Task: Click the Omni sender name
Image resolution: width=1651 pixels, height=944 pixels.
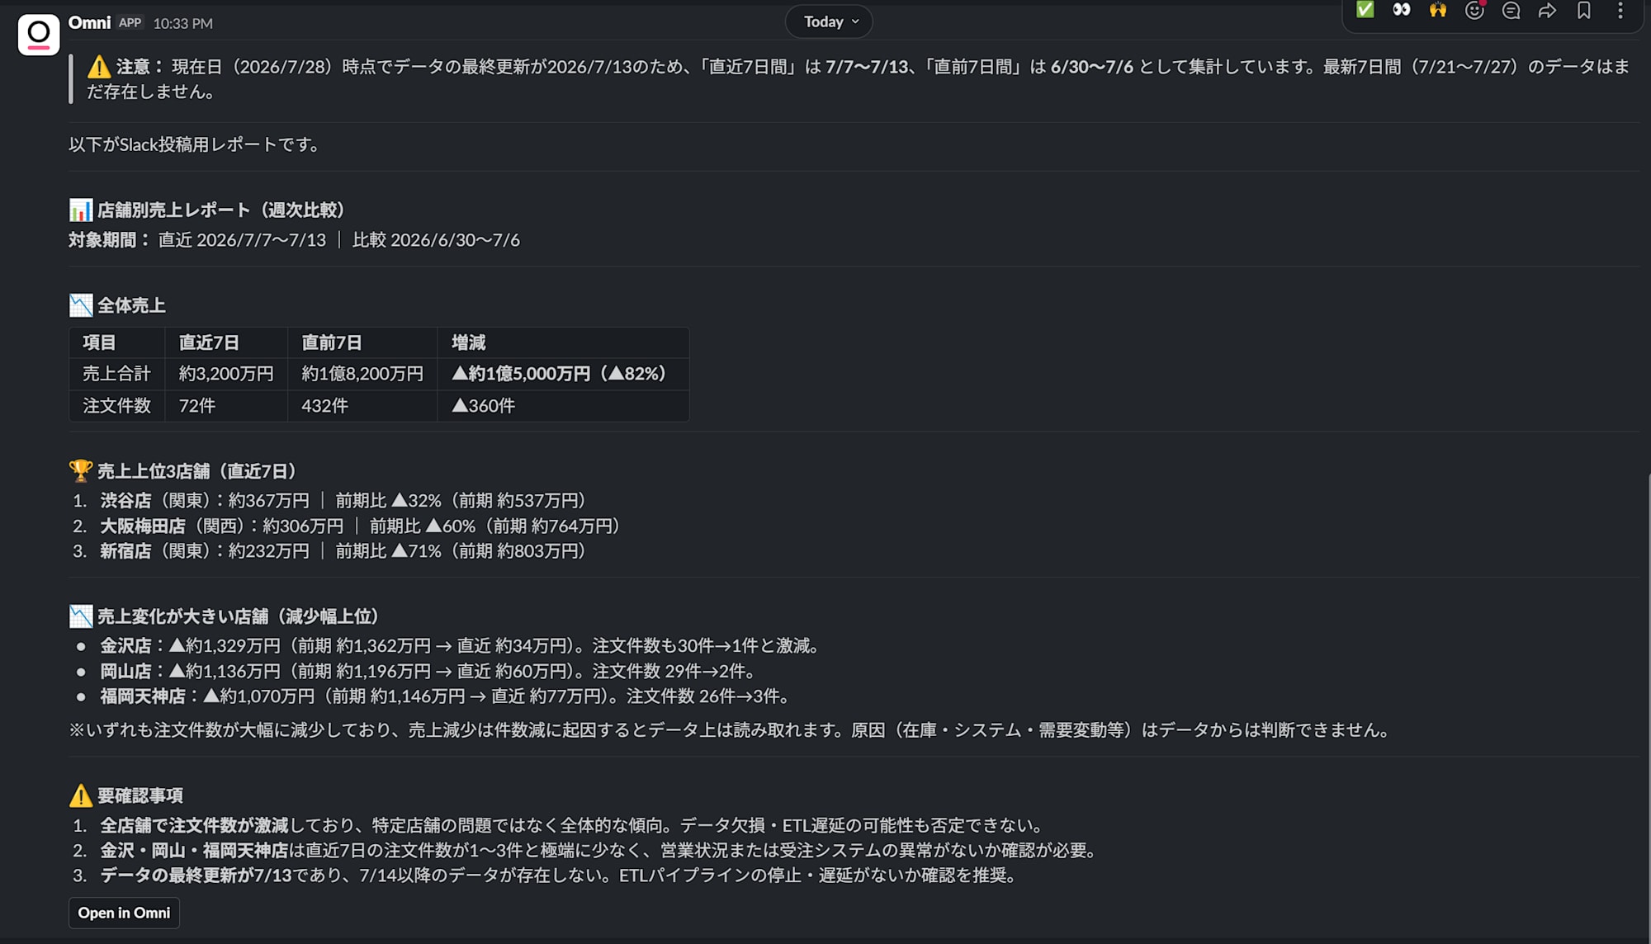Action: coord(89,22)
